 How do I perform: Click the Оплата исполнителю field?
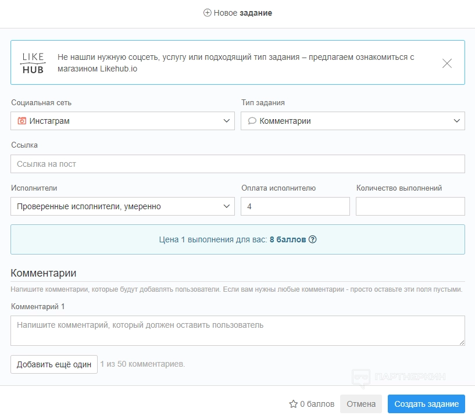(x=295, y=206)
